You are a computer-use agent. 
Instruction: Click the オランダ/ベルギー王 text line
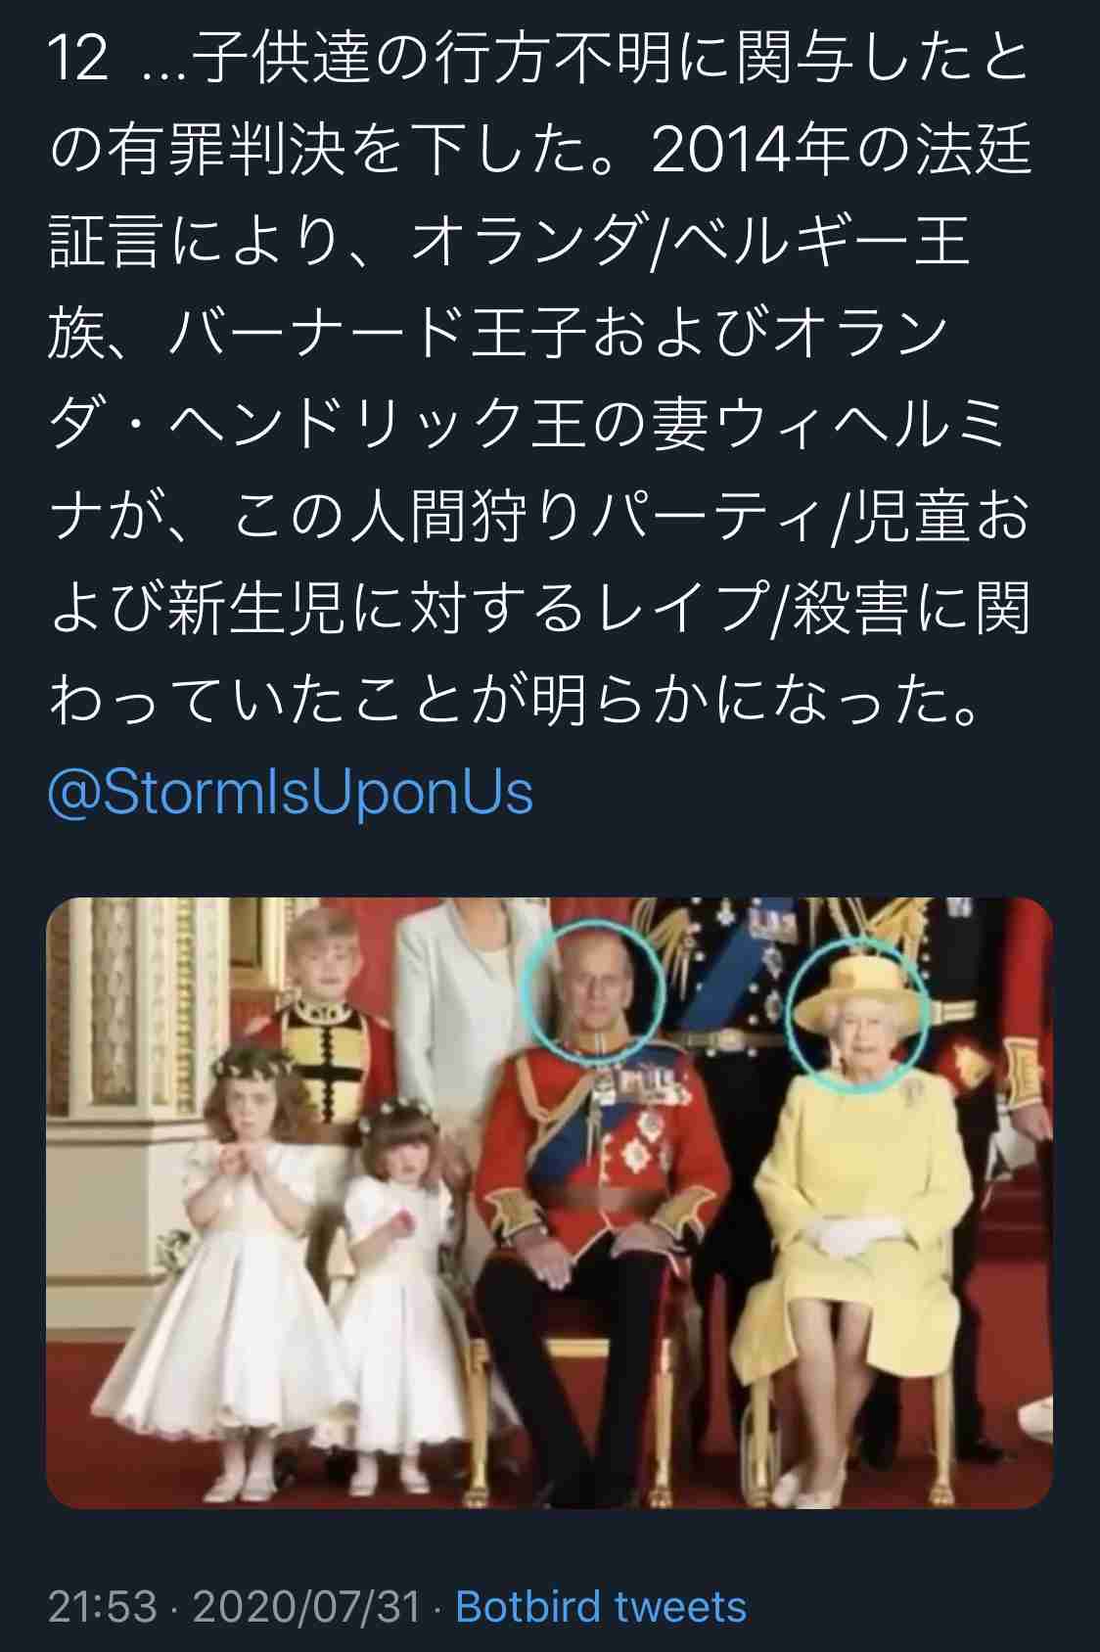coord(691,244)
